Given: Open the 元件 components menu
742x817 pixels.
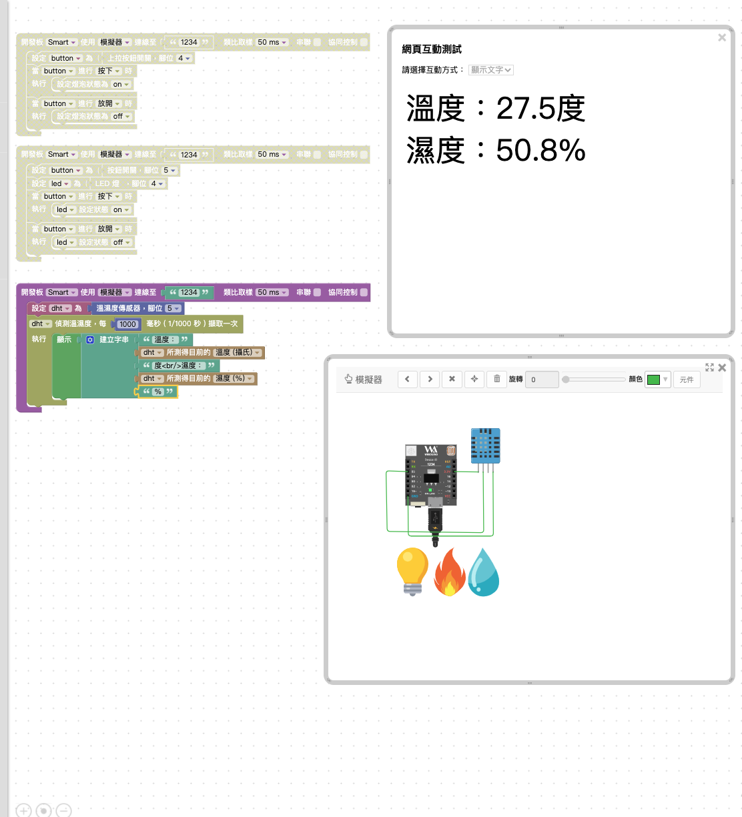Looking at the screenshot, I should (x=687, y=379).
